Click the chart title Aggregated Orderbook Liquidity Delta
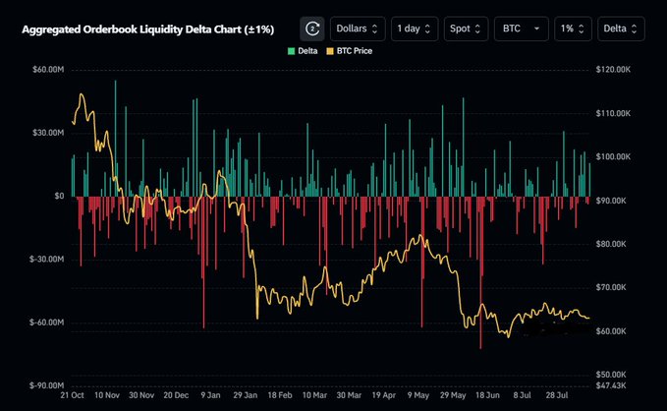667x411 pixels. coord(147,29)
